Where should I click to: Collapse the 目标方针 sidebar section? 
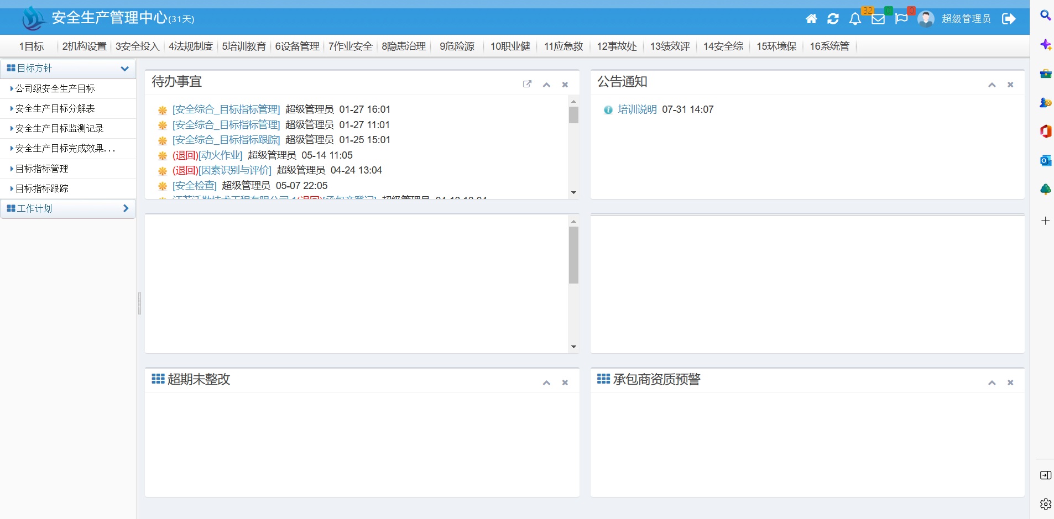point(124,69)
